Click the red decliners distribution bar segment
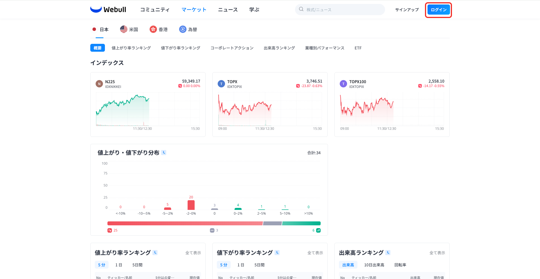 [185, 223]
